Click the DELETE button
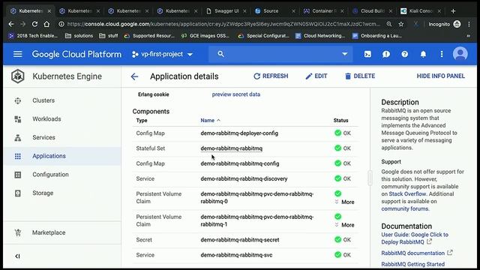480x270 pixels. point(360,76)
